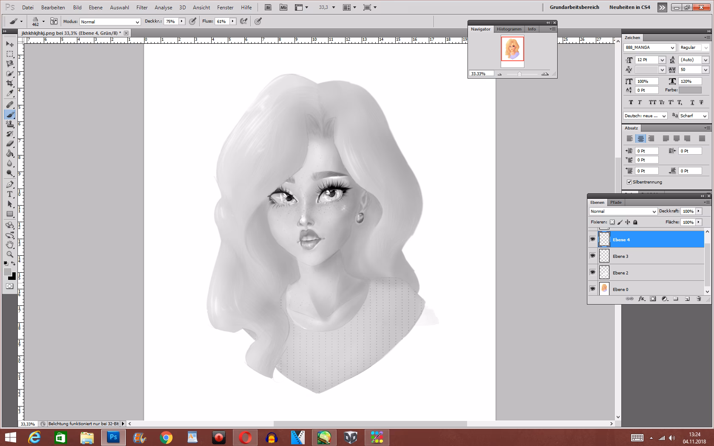The height and width of the screenshot is (446, 714).
Task: Open the layer blend mode Normal dropdown
Action: 623,212
